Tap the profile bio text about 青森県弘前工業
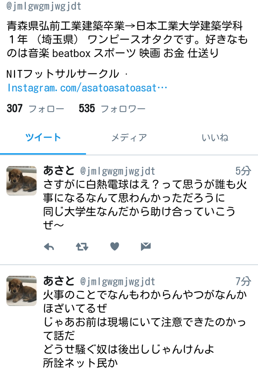The width and height of the screenshot is (258, 377). [127, 39]
